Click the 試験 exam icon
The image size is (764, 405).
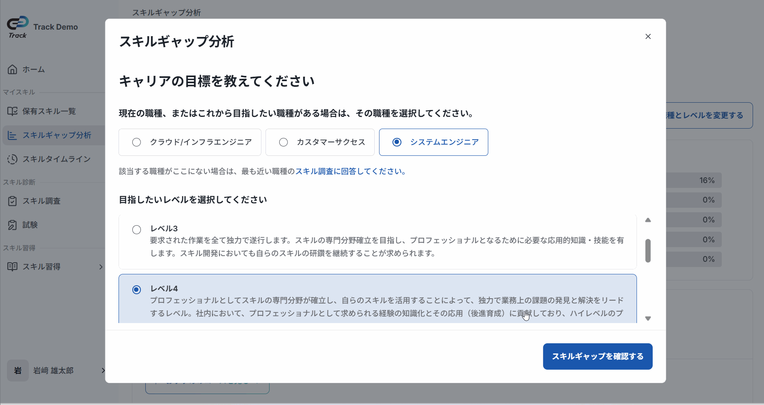[x=13, y=225]
